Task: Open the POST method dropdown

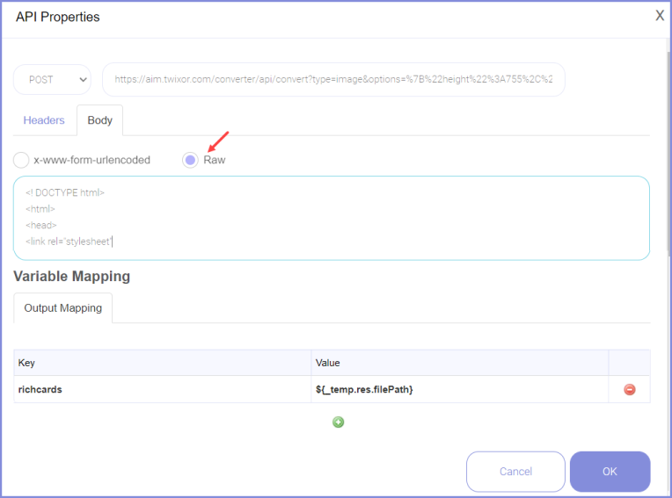Action: point(52,79)
